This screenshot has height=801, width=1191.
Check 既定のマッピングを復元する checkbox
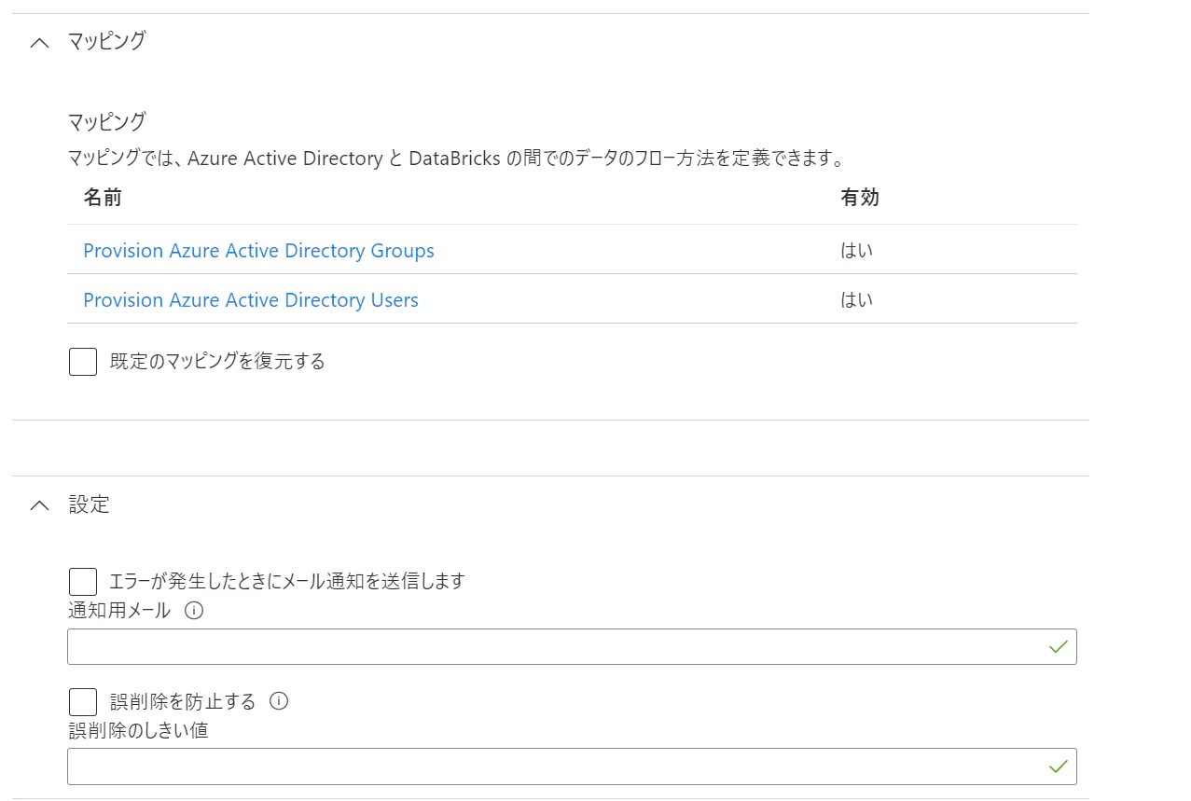coord(83,362)
